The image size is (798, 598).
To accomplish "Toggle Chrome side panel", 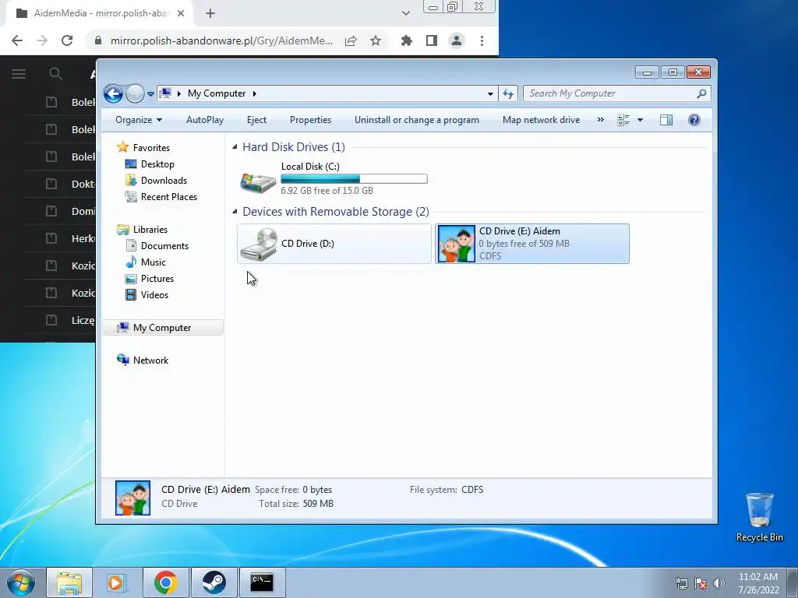I will 432,40.
